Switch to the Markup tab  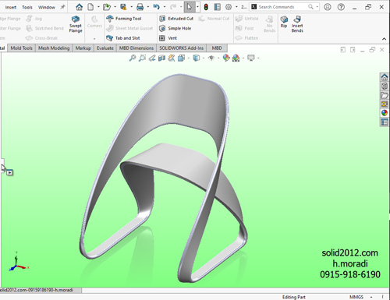point(83,48)
